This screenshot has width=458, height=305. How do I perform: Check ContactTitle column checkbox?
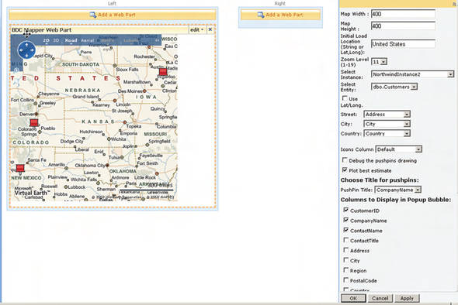click(x=346, y=240)
